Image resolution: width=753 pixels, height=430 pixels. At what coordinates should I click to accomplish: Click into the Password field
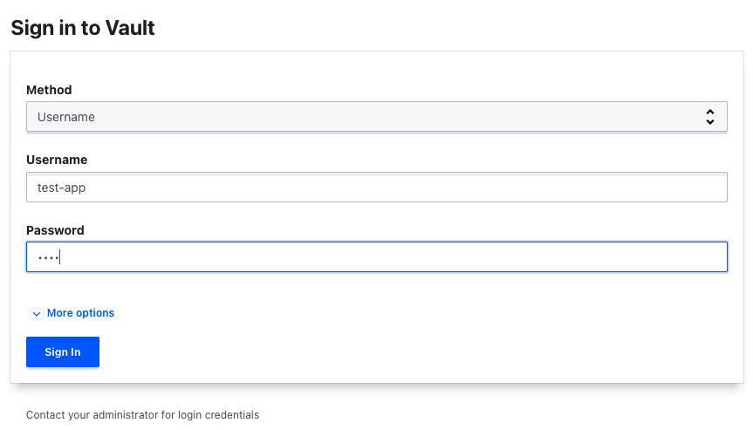(377, 257)
